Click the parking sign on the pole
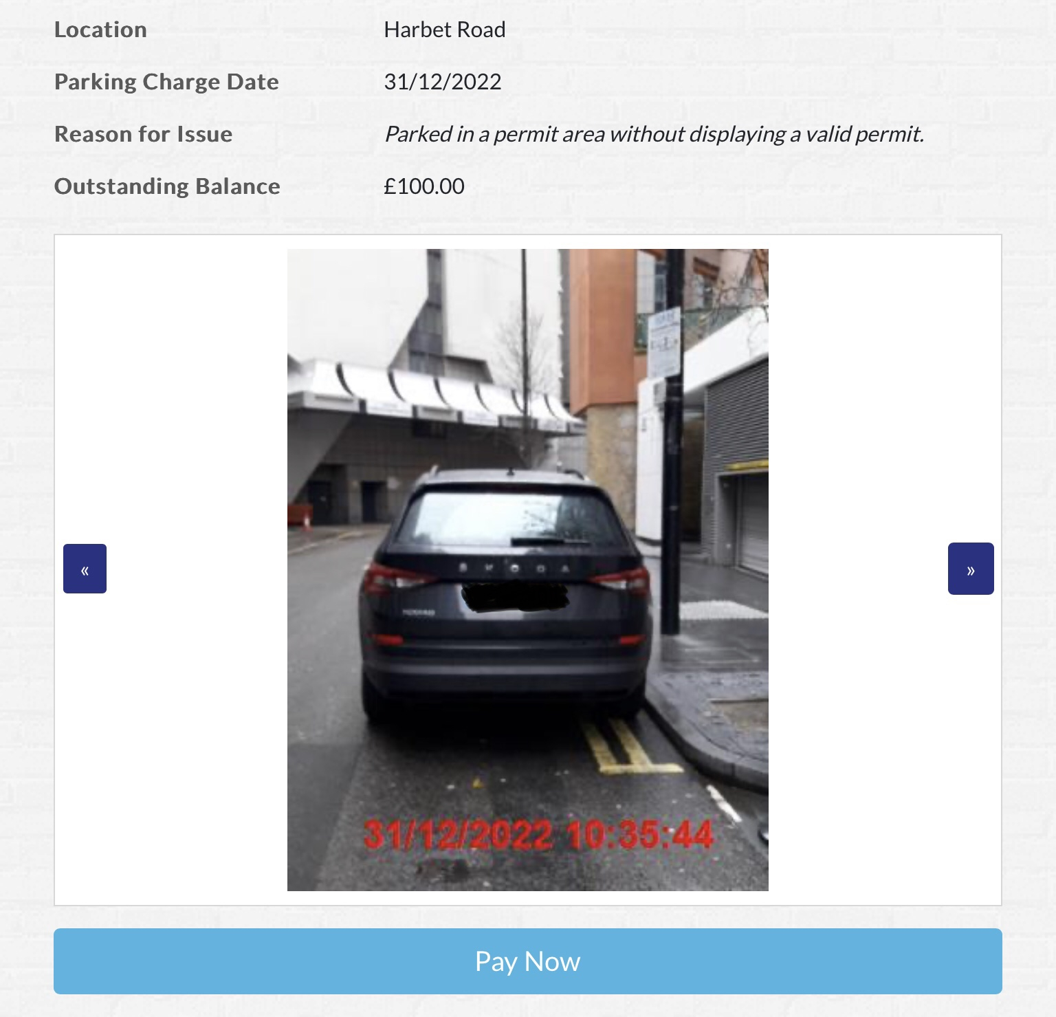 click(664, 342)
